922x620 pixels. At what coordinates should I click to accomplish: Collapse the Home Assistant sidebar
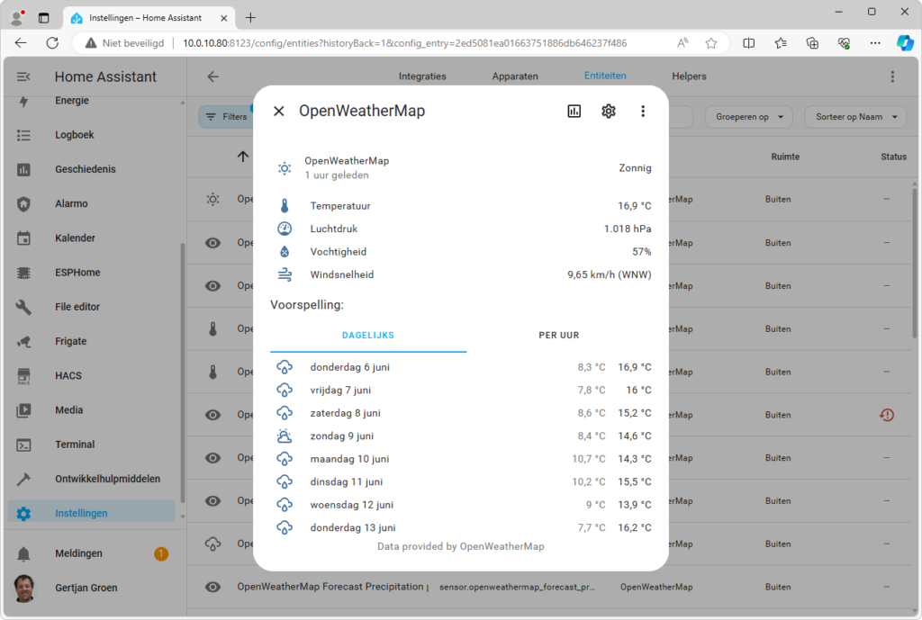23,77
